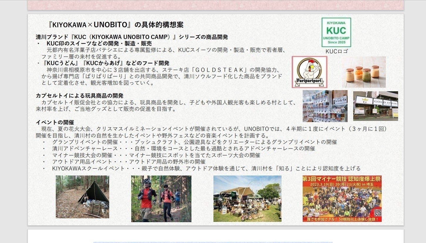Click the アウトドア用品イベント bullet line
Viewport: 426px width, 243px height.
[x=129, y=162]
